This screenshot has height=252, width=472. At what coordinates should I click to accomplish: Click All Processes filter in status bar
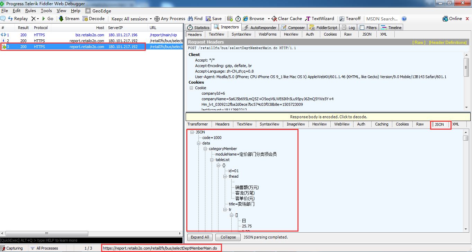[44, 248]
